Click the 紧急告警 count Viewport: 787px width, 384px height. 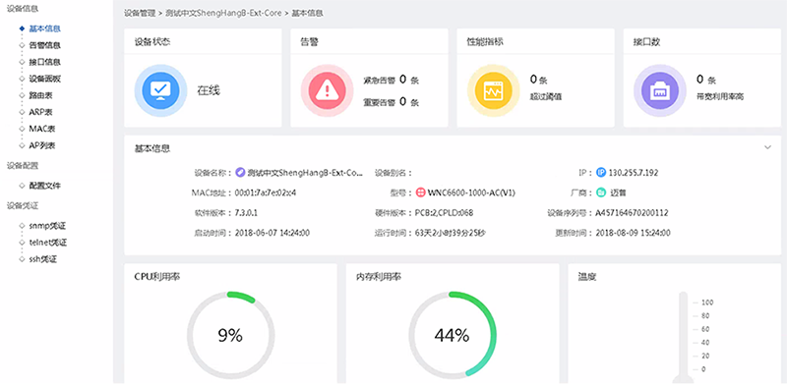point(402,80)
